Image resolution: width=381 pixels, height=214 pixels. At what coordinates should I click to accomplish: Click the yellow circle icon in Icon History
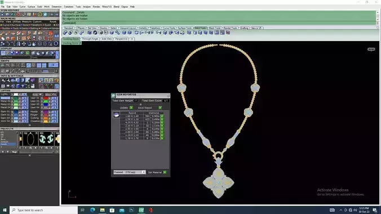pos(40,15)
